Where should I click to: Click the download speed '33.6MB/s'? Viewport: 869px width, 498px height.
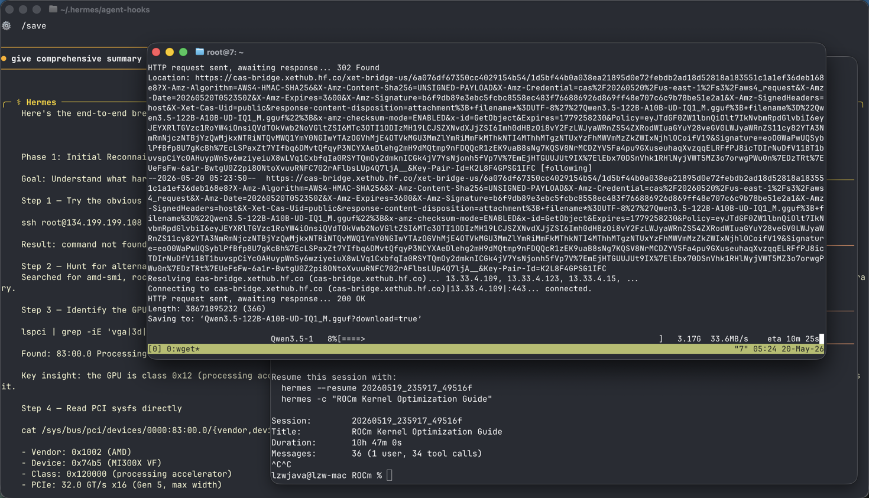click(729, 339)
